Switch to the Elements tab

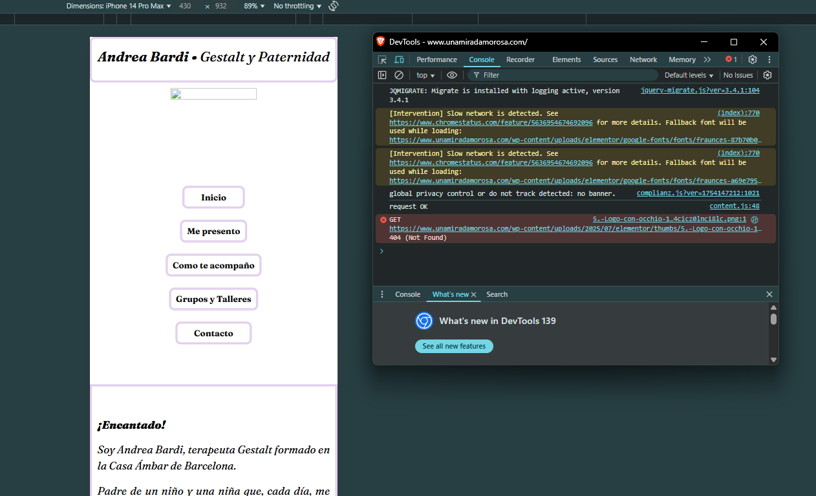point(566,59)
